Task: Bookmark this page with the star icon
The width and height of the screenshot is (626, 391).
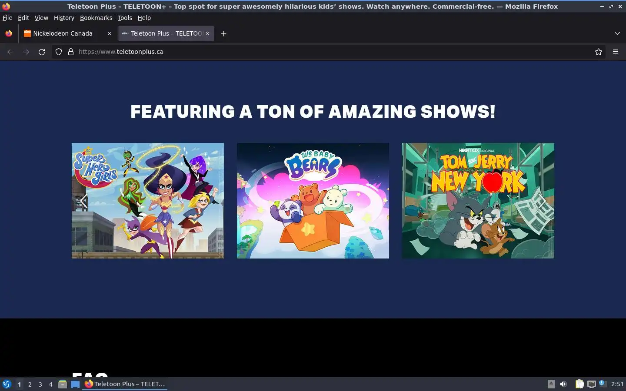Action: click(x=599, y=52)
